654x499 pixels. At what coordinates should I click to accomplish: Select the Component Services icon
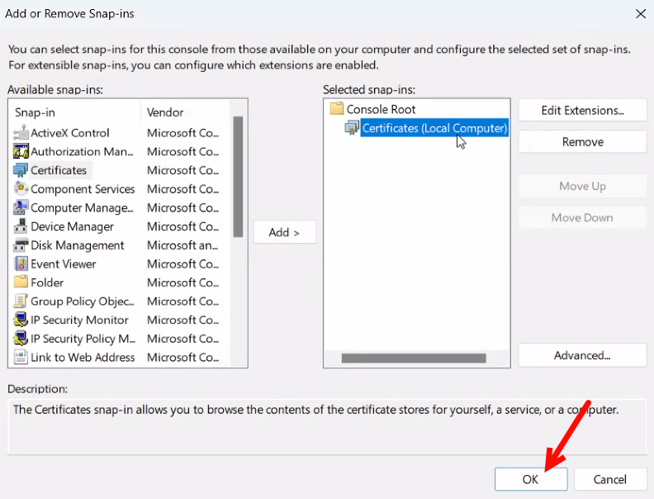(x=21, y=189)
